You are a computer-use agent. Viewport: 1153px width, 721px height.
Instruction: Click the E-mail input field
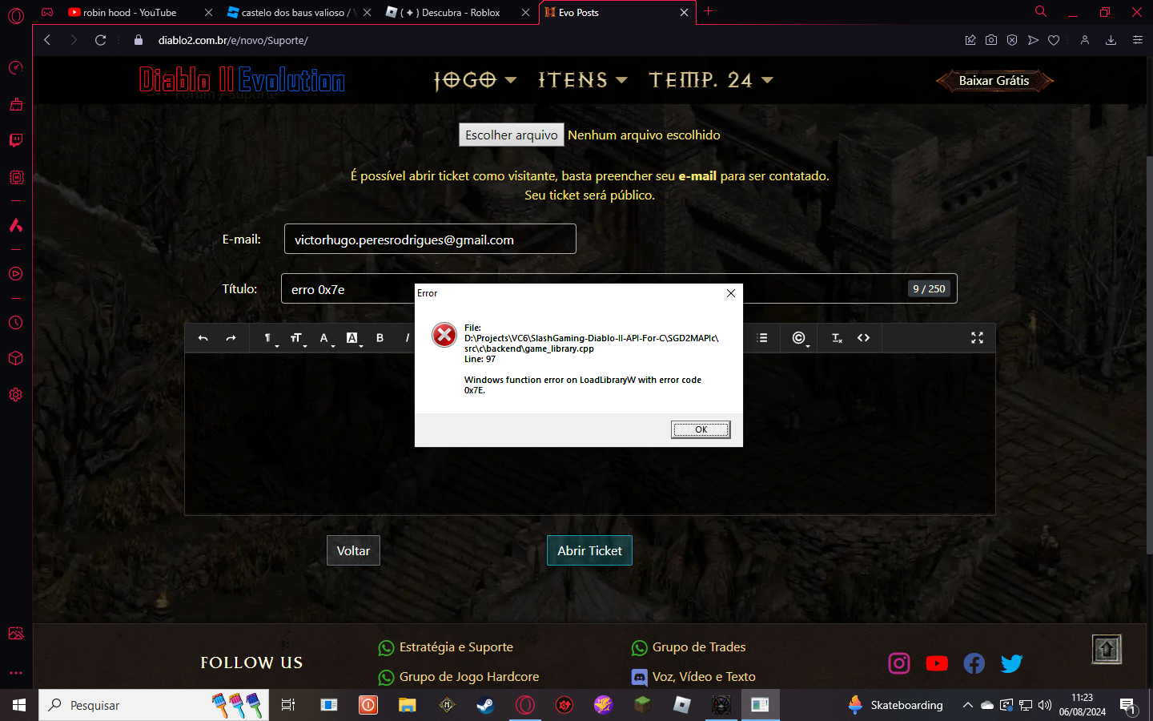click(430, 239)
